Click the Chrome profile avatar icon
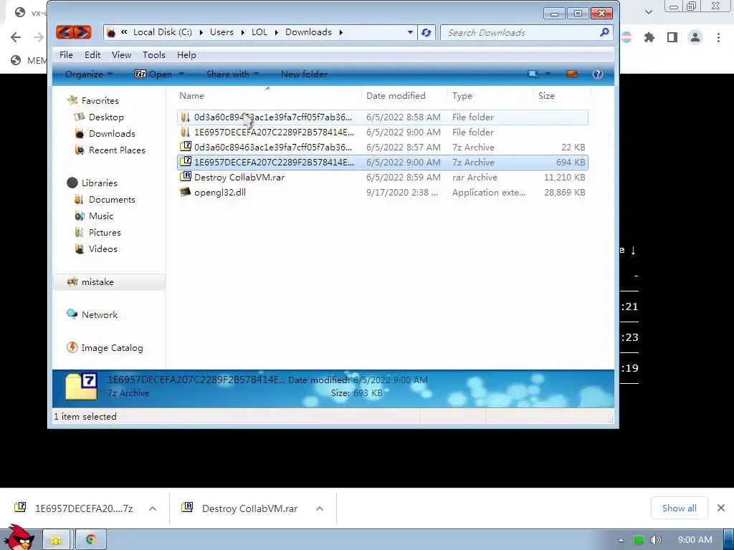 point(695,37)
